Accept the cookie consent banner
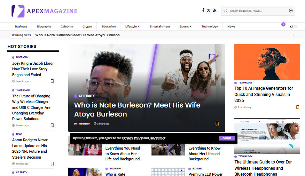The width and height of the screenshot is (305, 176). pyautogui.click(x=227, y=138)
